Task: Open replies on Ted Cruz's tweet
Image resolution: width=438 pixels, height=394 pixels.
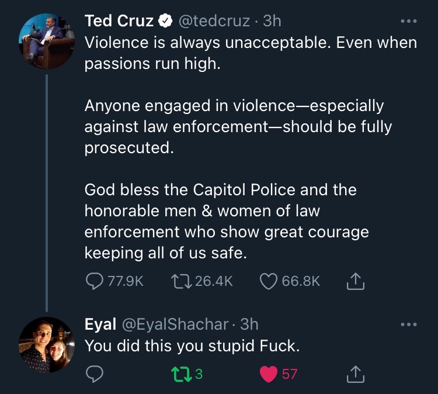Action: point(114,281)
